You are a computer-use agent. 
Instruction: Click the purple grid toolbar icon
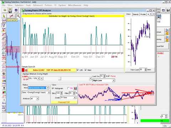click(x=16, y=10)
